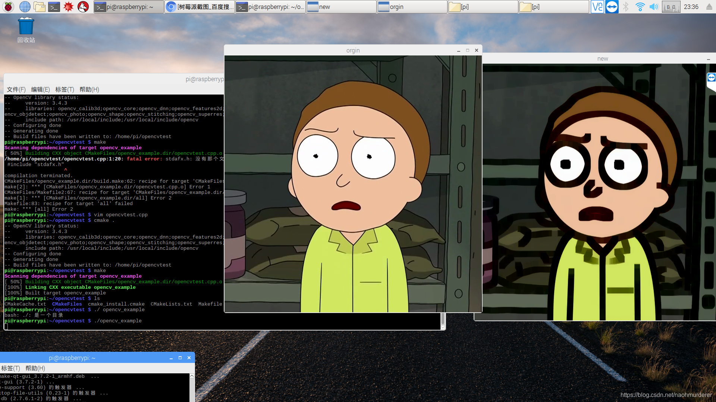Viewport: 716px width, 402px height.
Task: Click the TeamViewer side panel tab
Action: click(x=712, y=78)
